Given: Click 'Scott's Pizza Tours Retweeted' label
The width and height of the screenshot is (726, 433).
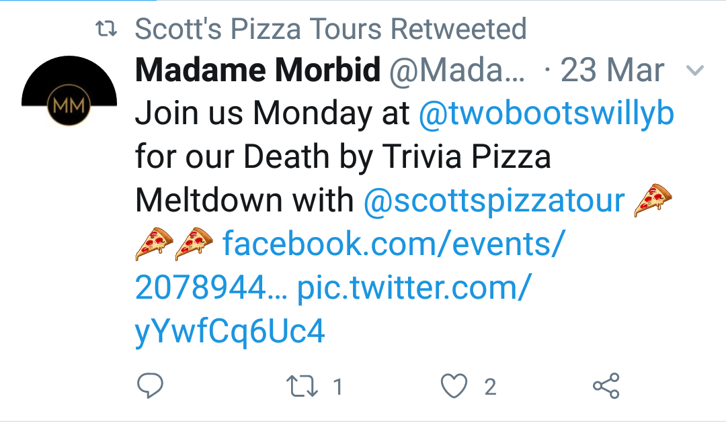Looking at the screenshot, I should [331, 29].
